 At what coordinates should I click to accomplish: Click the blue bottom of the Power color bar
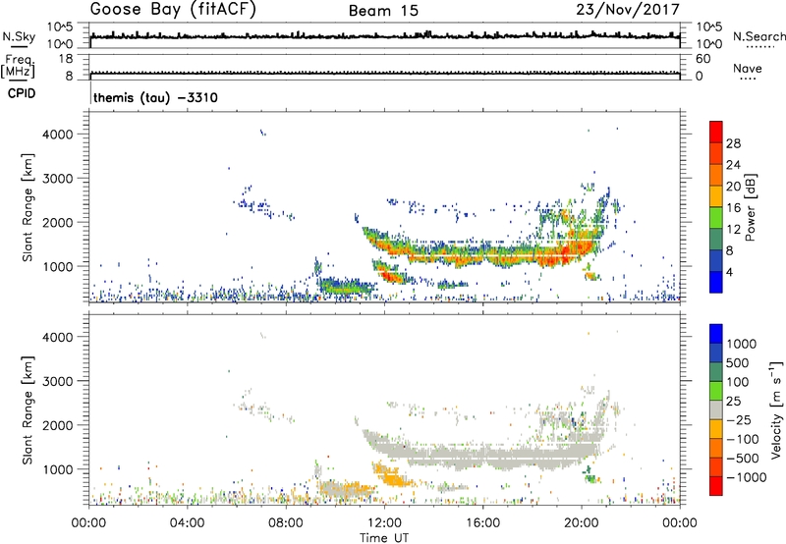(716, 282)
